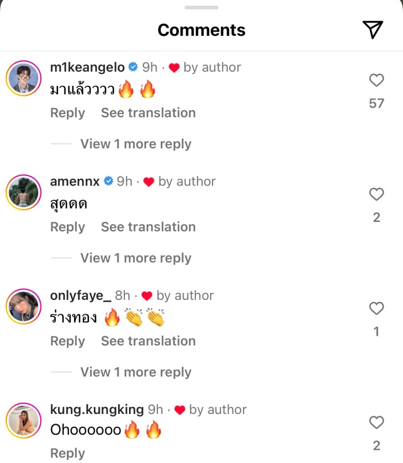403x463 pixels.
Task: Reply to kung.kungking's comment
Action: (x=67, y=453)
